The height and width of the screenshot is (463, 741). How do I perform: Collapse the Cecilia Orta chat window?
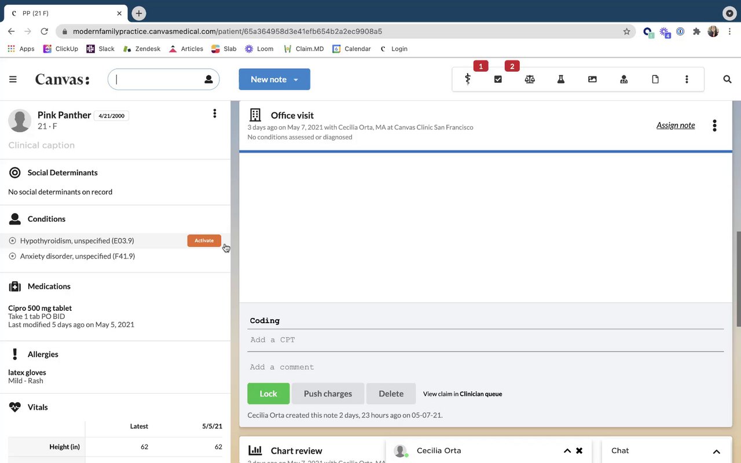(x=567, y=451)
